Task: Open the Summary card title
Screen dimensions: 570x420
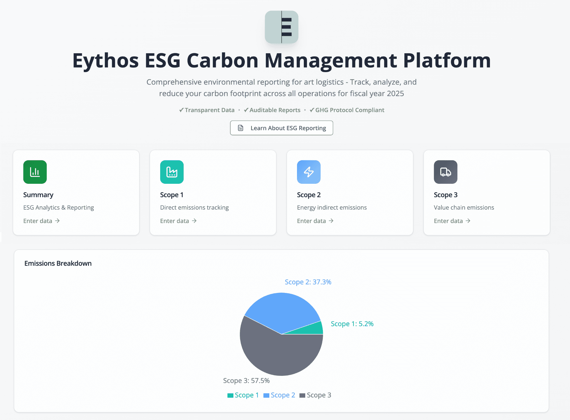Action: (x=38, y=195)
